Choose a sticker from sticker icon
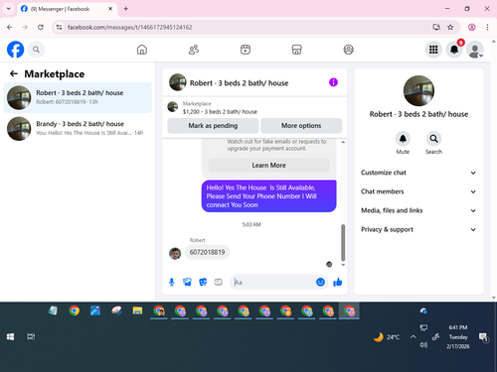Viewport: 497px width, 372px height. (203, 282)
